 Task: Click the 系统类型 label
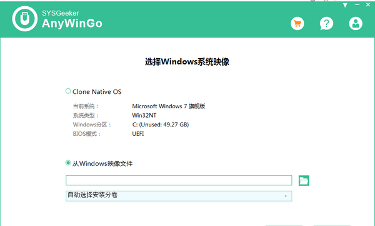pyautogui.click(x=86, y=116)
